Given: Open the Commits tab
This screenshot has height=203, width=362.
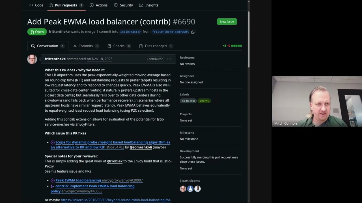Looking at the screenshot, I should (86, 46).
